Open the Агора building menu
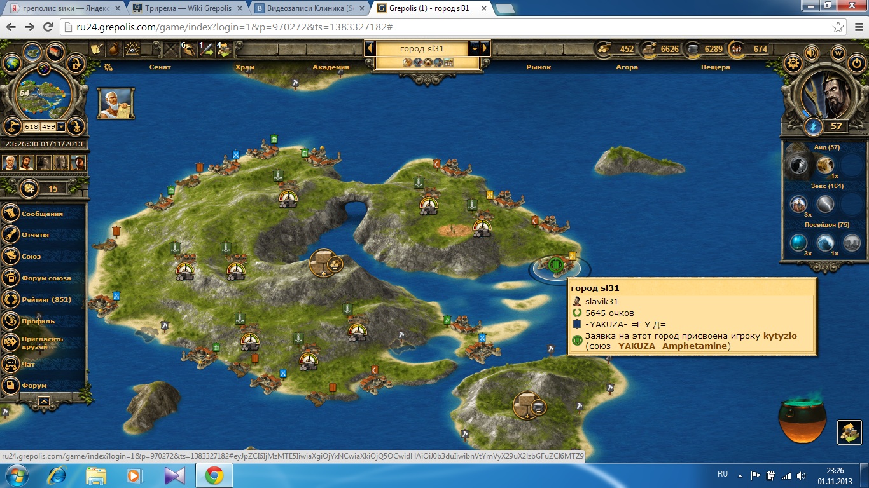The height and width of the screenshot is (488, 869). 627,67
